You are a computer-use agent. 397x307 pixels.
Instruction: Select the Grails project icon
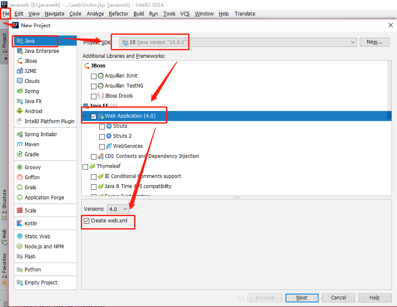20,187
